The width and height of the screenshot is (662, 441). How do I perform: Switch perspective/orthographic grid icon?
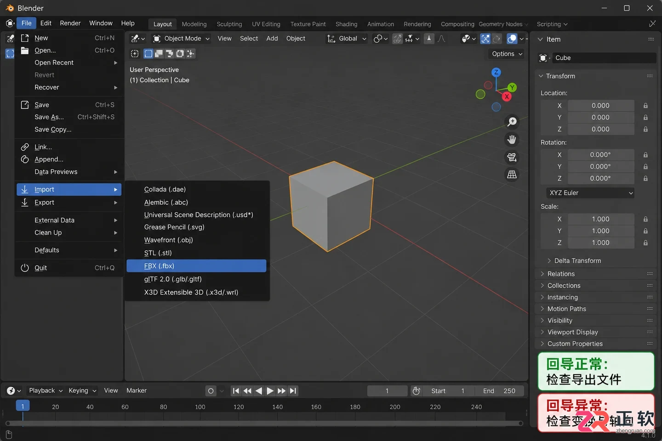point(512,175)
